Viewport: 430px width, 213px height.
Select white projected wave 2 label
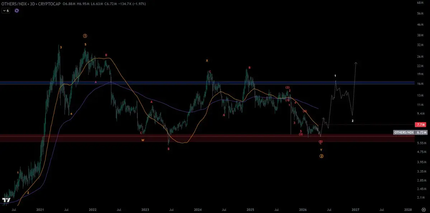(x=353, y=120)
